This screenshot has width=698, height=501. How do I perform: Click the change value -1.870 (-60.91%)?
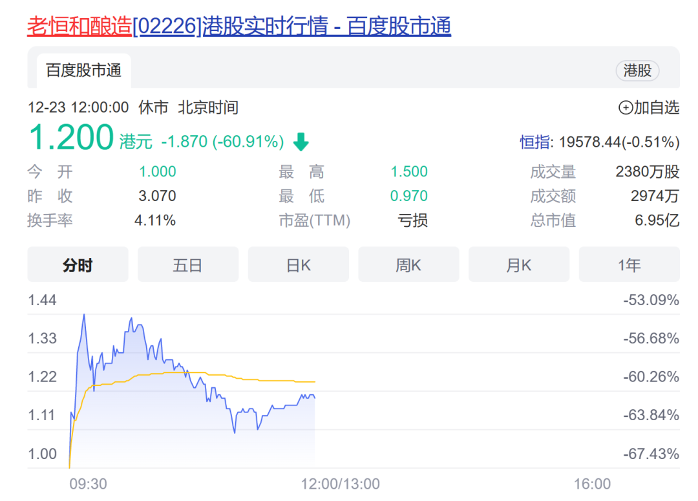click(222, 142)
